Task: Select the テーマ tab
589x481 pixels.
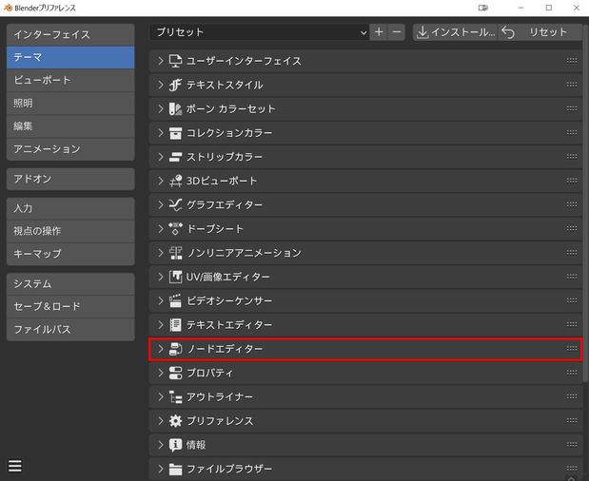Action: pyautogui.click(x=70, y=57)
